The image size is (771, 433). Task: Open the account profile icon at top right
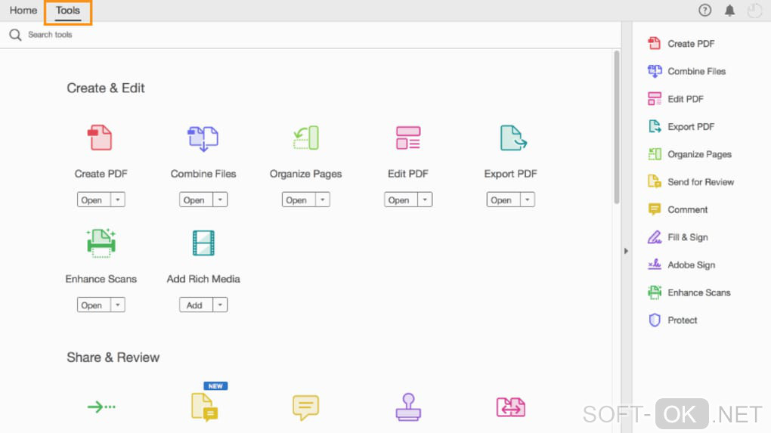tap(754, 11)
